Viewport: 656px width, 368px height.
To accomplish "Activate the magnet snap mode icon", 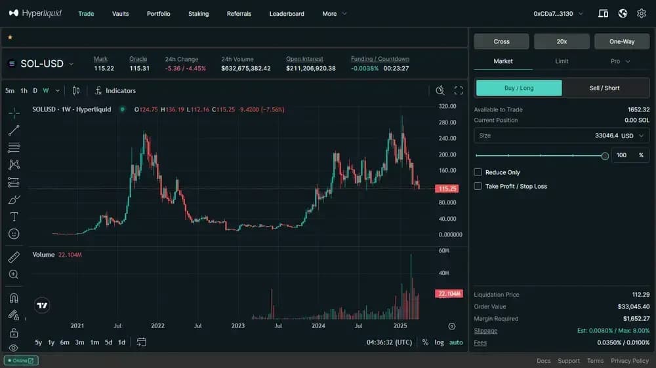I will (x=14, y=298).
